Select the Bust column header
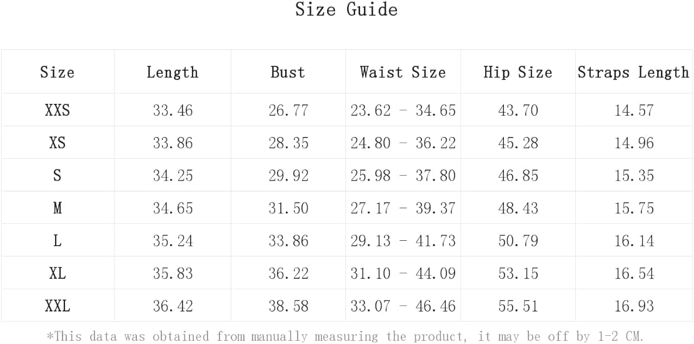 point(288,72)
